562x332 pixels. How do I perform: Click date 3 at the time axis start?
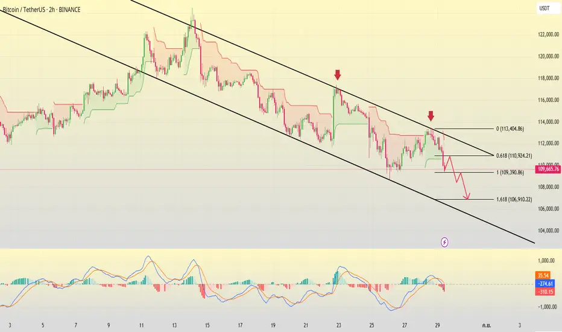coord(10,325)
